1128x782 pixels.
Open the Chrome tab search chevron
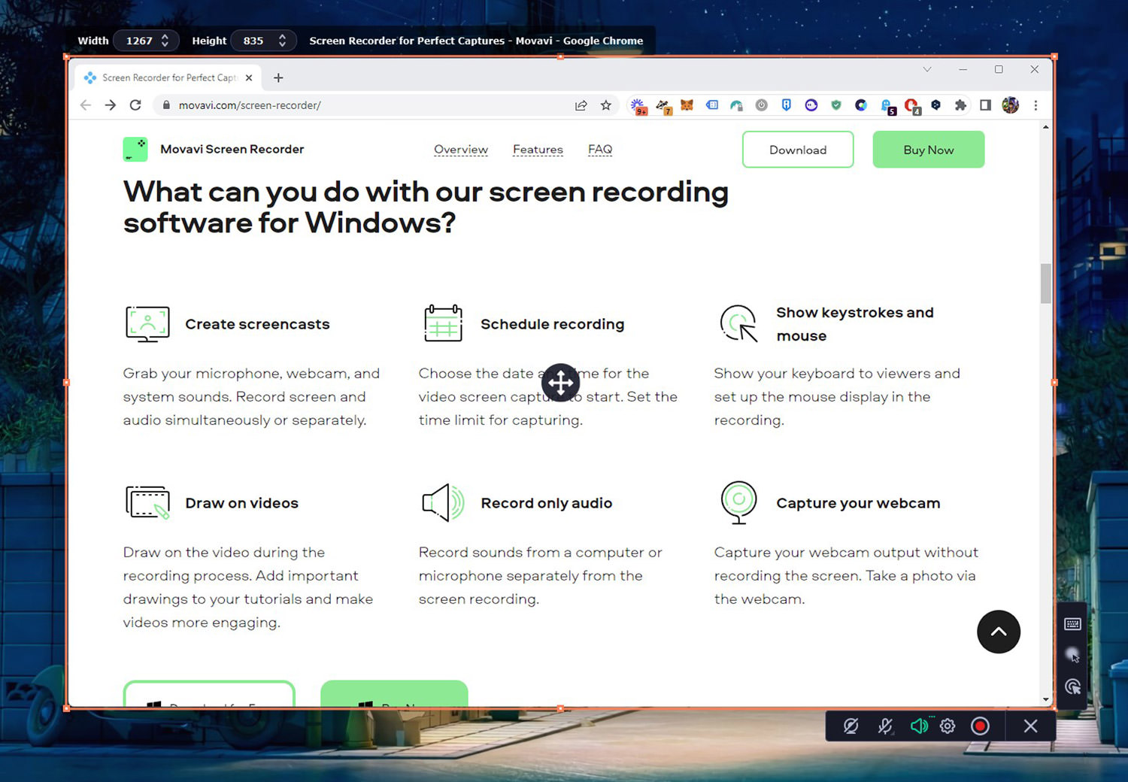click(x=927, y=69)
